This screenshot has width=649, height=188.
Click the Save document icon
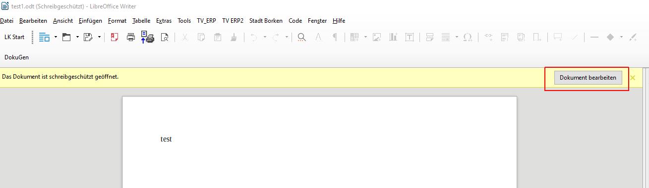88,37
